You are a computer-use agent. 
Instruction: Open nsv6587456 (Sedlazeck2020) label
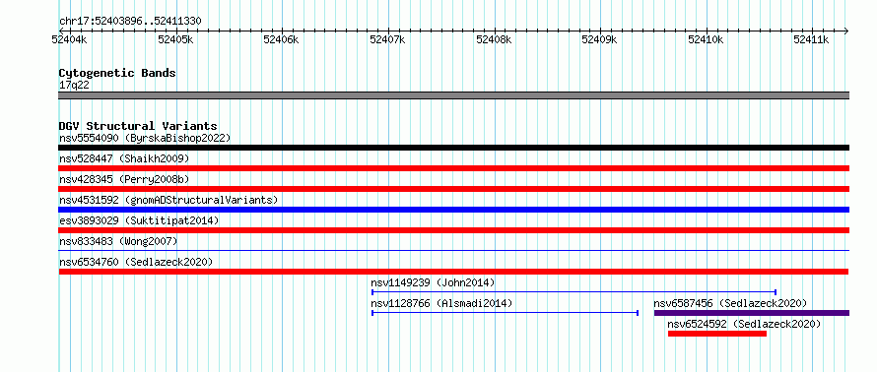point(730,303)
